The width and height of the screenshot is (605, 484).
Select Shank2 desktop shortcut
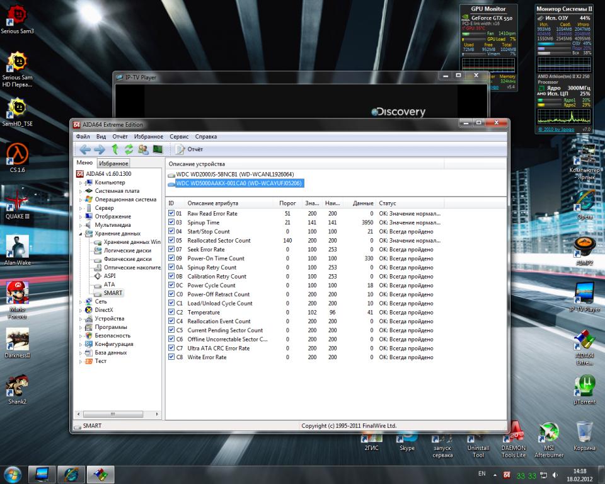tap(18, 390)
